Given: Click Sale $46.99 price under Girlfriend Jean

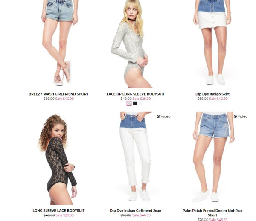Looking at the screenshot, I should [x=141, y=215].
